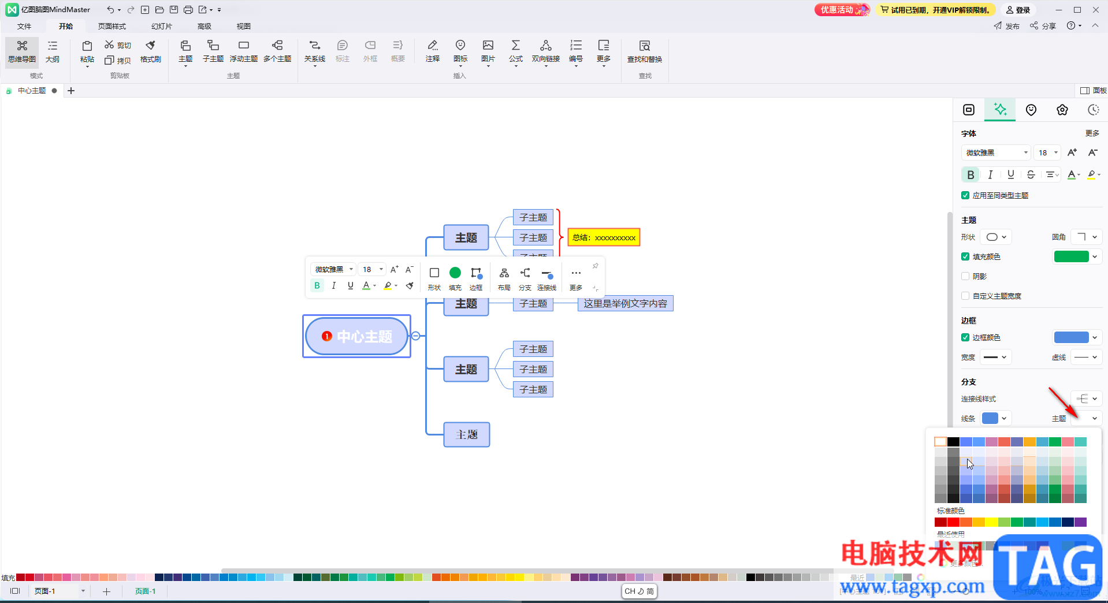Open the emoji sticker panel icon
Viewport: 1108px width, 603px height.
point(1031,110)
